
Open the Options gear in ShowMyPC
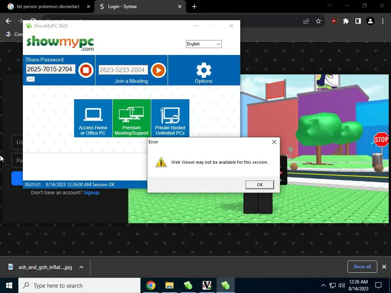tap(204, 73)
